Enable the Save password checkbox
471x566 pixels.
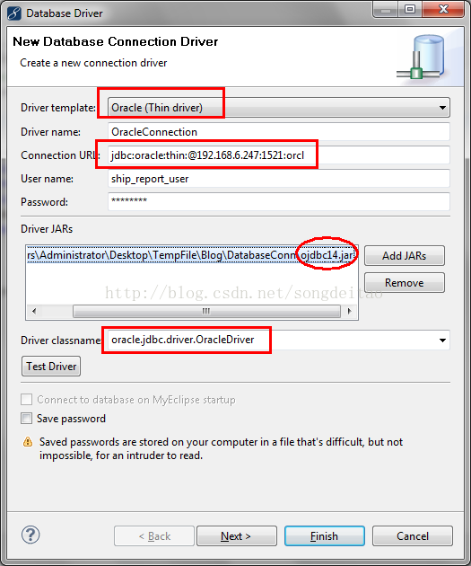26,419
